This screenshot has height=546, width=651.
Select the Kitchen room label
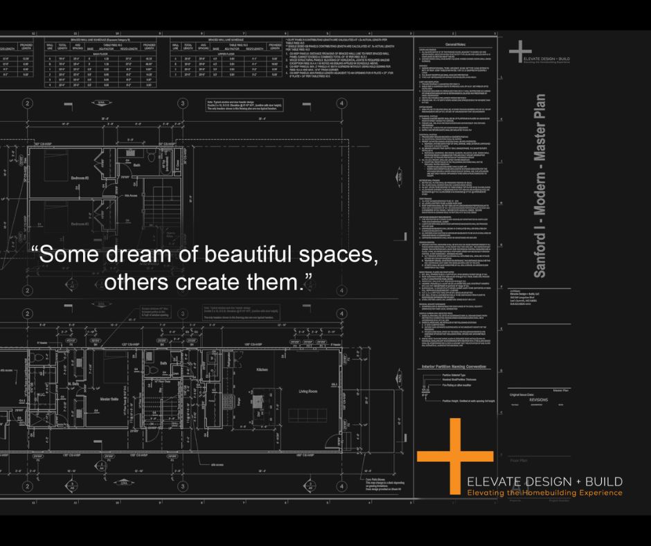pyautogui.click(x=262, y=370)
